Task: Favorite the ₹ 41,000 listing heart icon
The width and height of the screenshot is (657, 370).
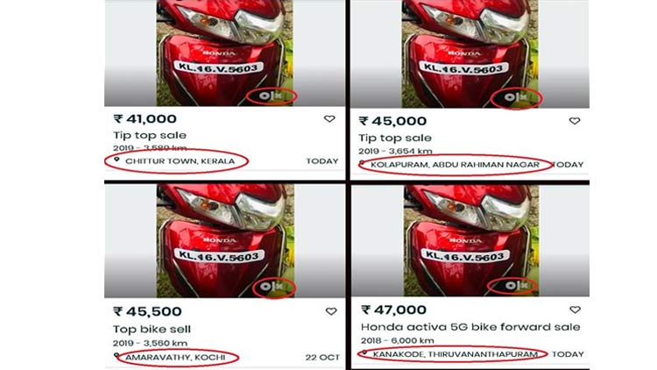Action: 329,118
